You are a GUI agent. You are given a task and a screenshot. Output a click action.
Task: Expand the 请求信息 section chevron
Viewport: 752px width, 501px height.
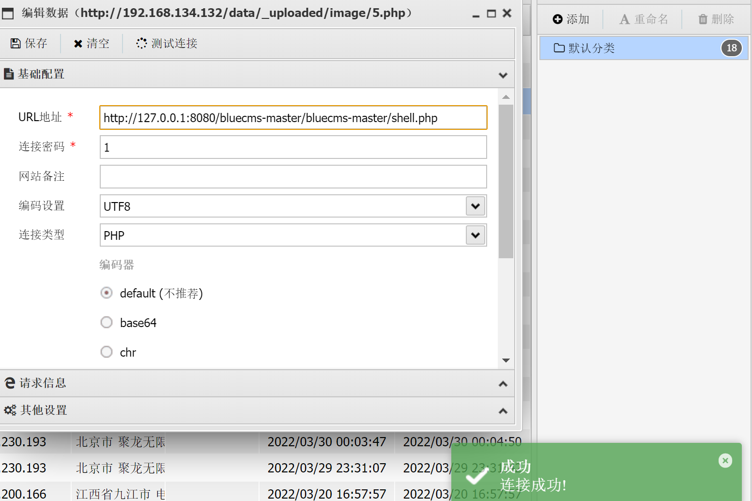click(503, 384)
